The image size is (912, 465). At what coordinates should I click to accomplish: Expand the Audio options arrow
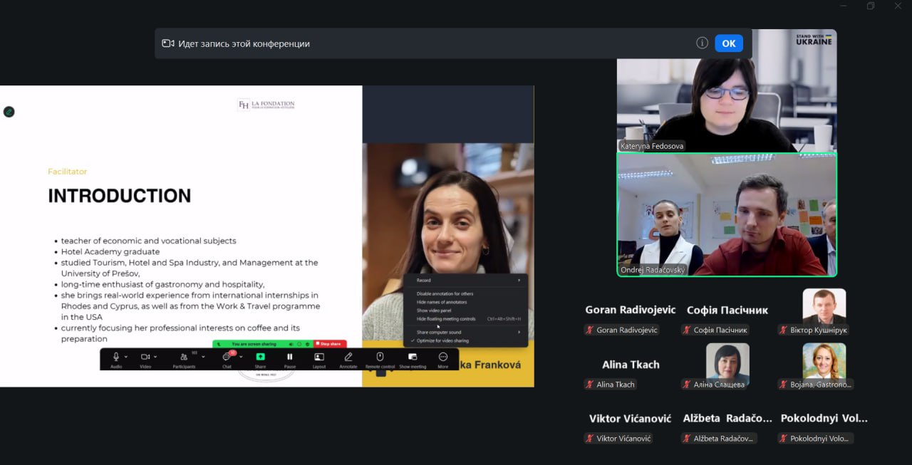(126, 357)
